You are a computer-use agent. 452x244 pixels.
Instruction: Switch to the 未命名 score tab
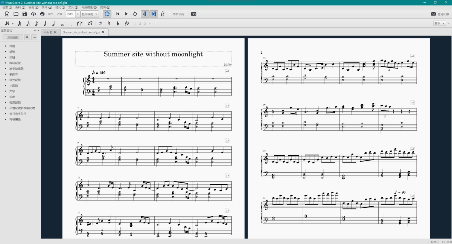(48, 32)
